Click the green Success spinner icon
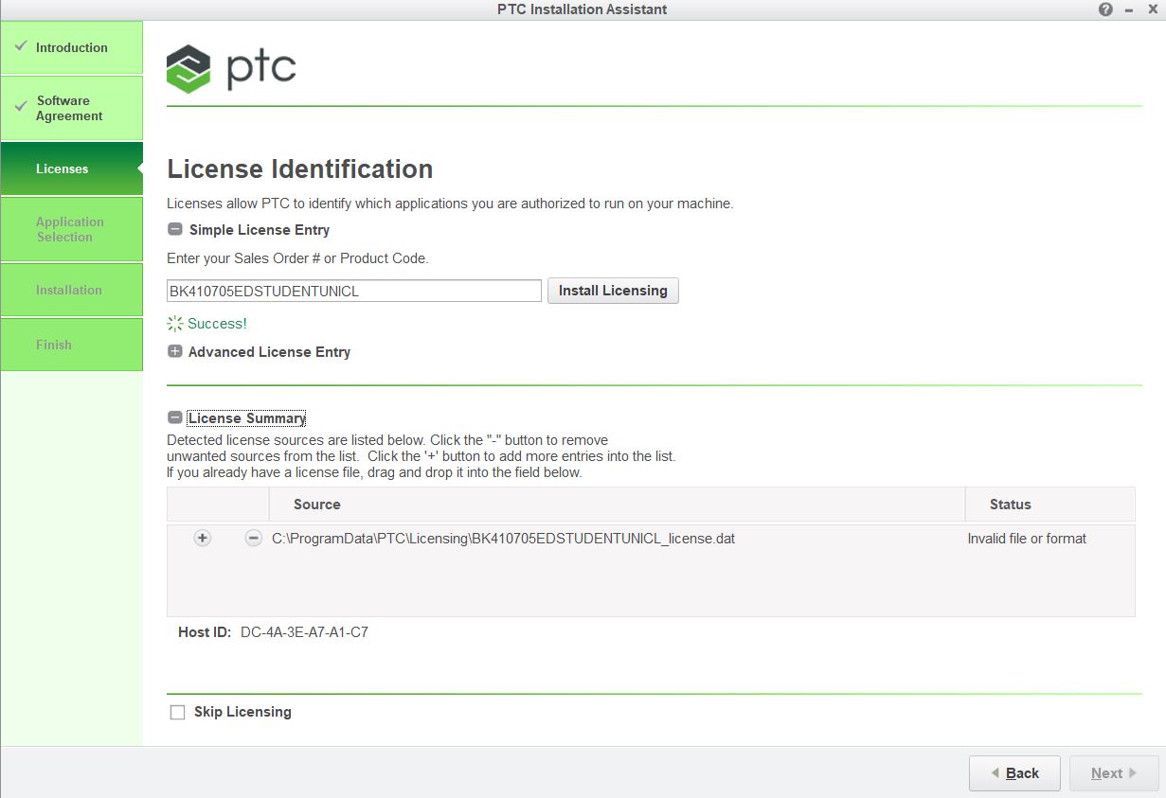Screen dimensions: 1166x798 click(174, 323)
